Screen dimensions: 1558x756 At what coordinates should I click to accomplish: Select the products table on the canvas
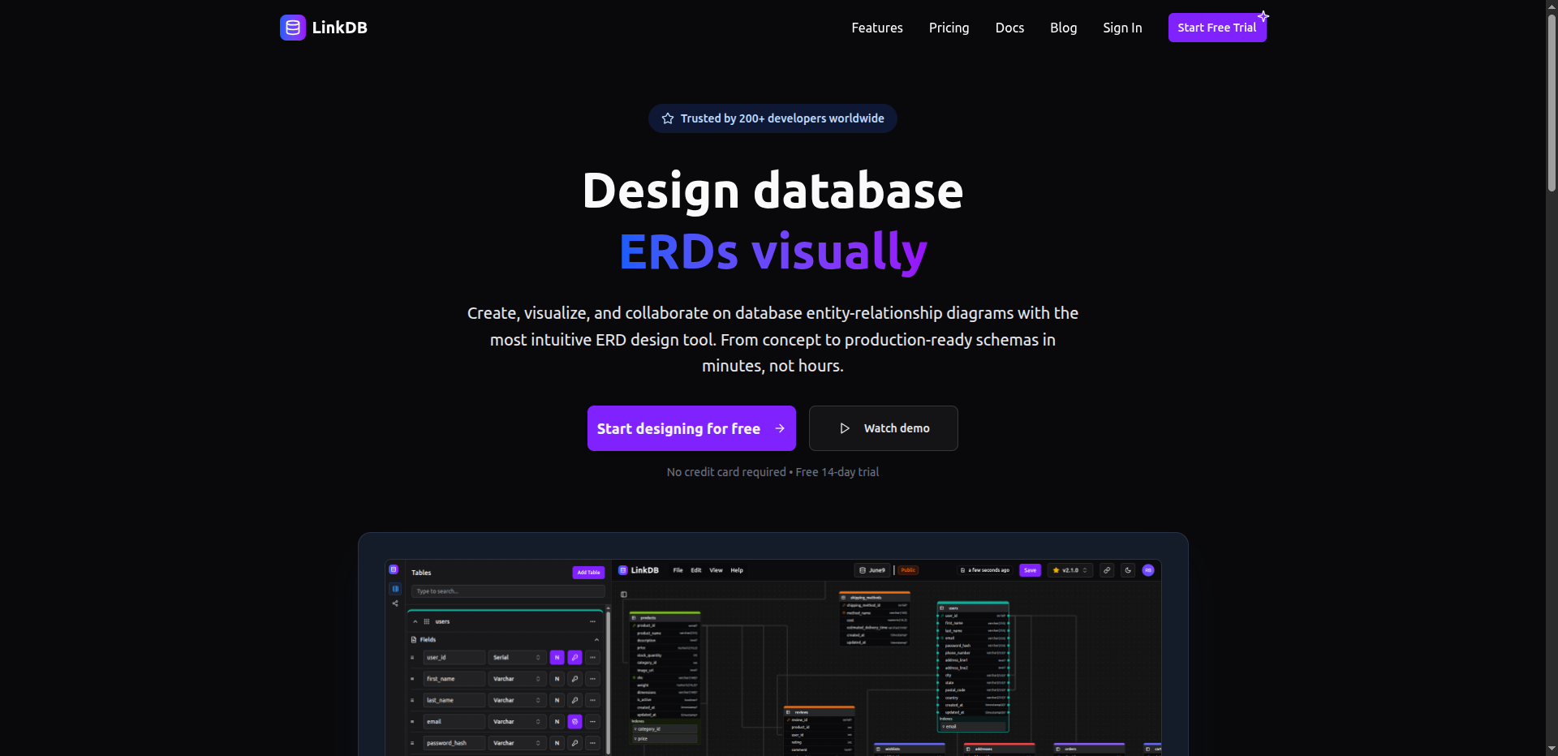tap(665, 677)
